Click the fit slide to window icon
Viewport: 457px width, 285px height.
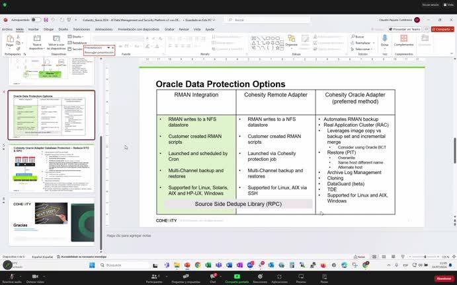tap(454, 257)
